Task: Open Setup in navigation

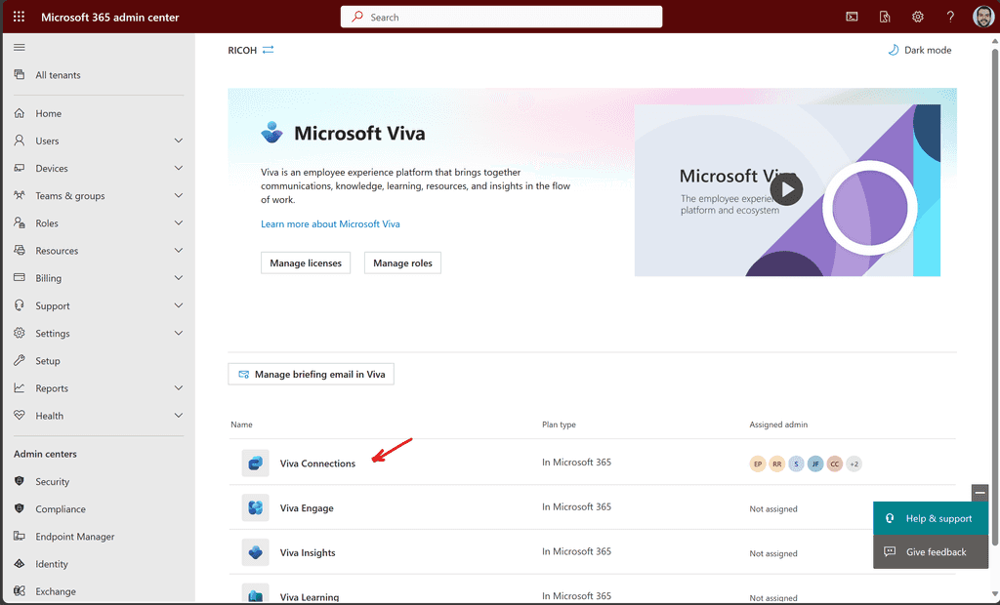Action: click(48, 361)
